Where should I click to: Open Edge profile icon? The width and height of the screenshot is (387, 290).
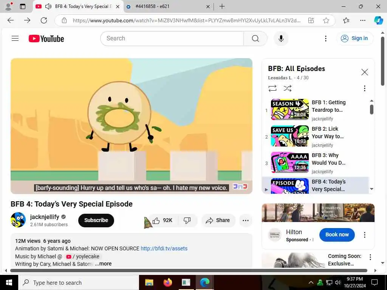point(8,6)
